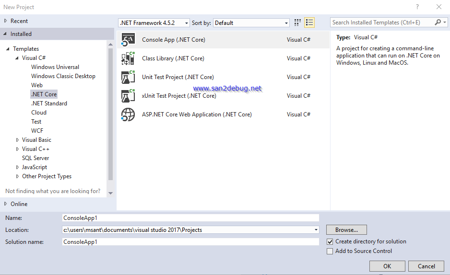
Task: Click in the Solution name field
Action: [190, 242]
